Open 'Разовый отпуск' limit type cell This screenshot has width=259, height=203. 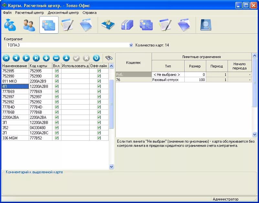(168, 80)
